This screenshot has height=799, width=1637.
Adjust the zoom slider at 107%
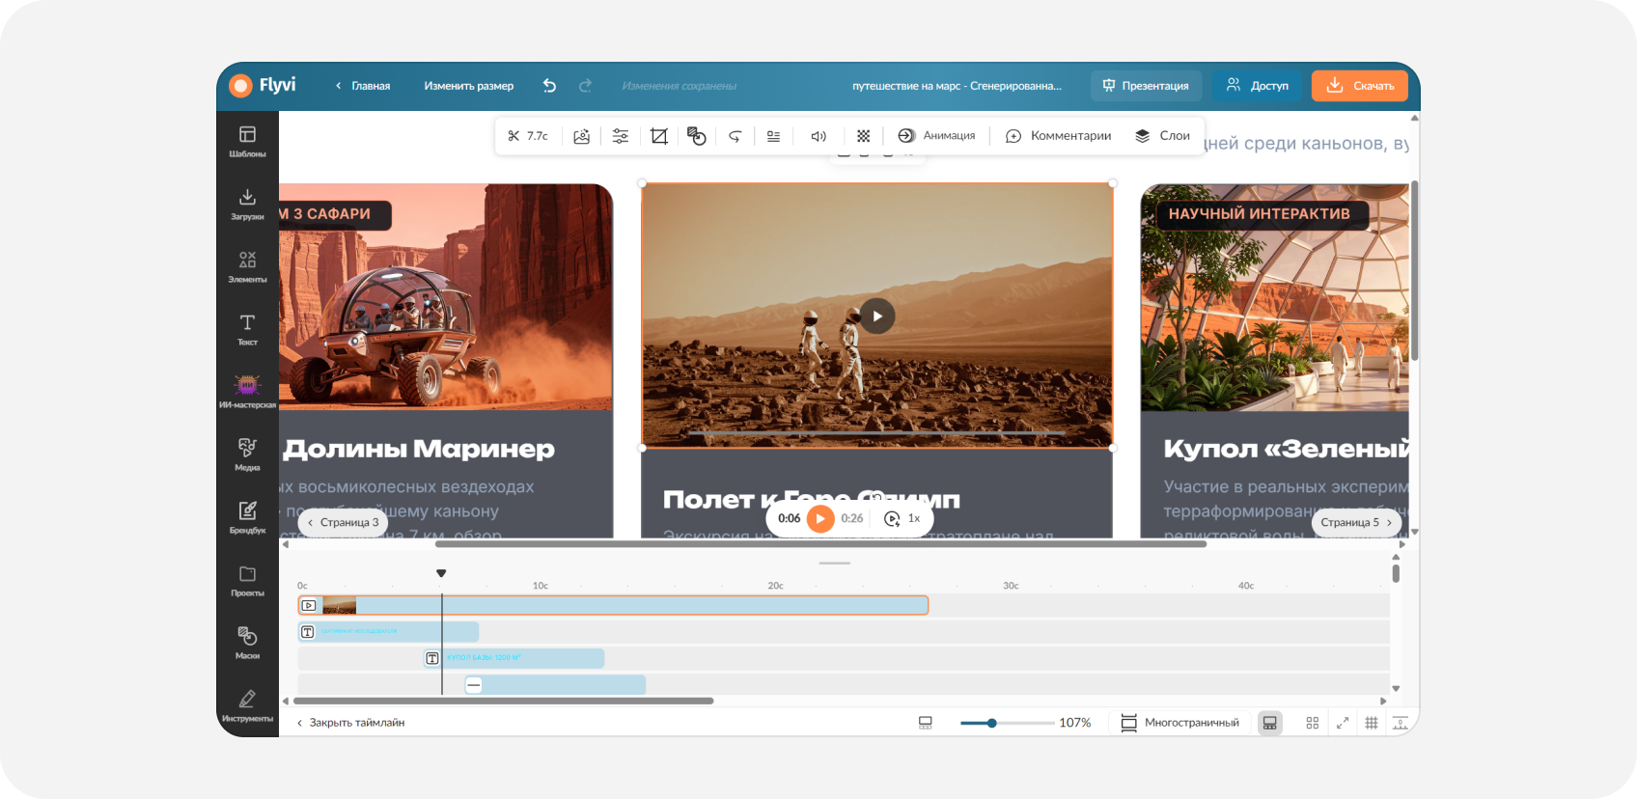991,723
